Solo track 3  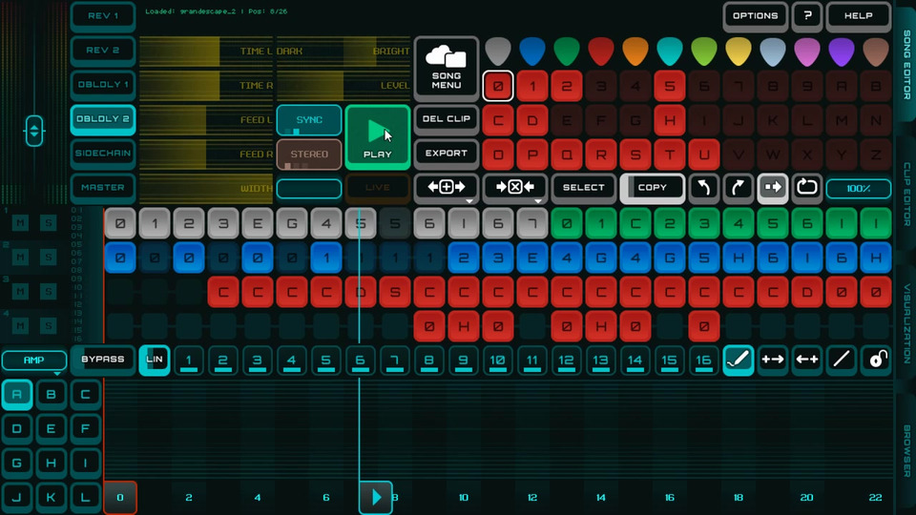click(x=49, y=292)
